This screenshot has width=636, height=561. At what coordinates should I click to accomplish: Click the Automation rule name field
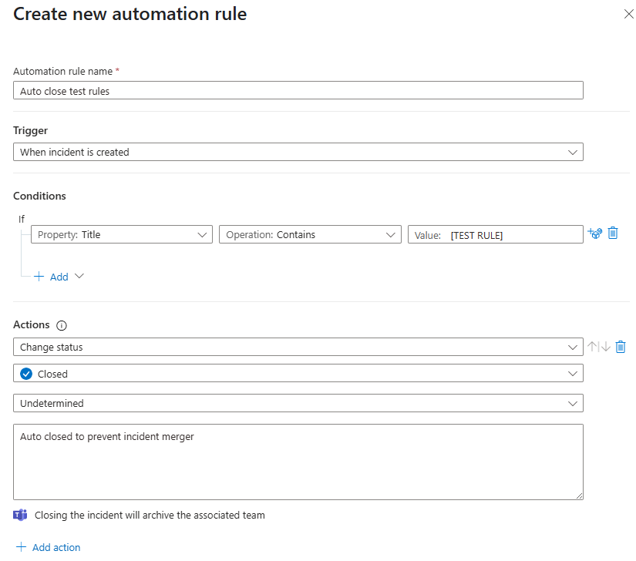[x=298, y=90]
